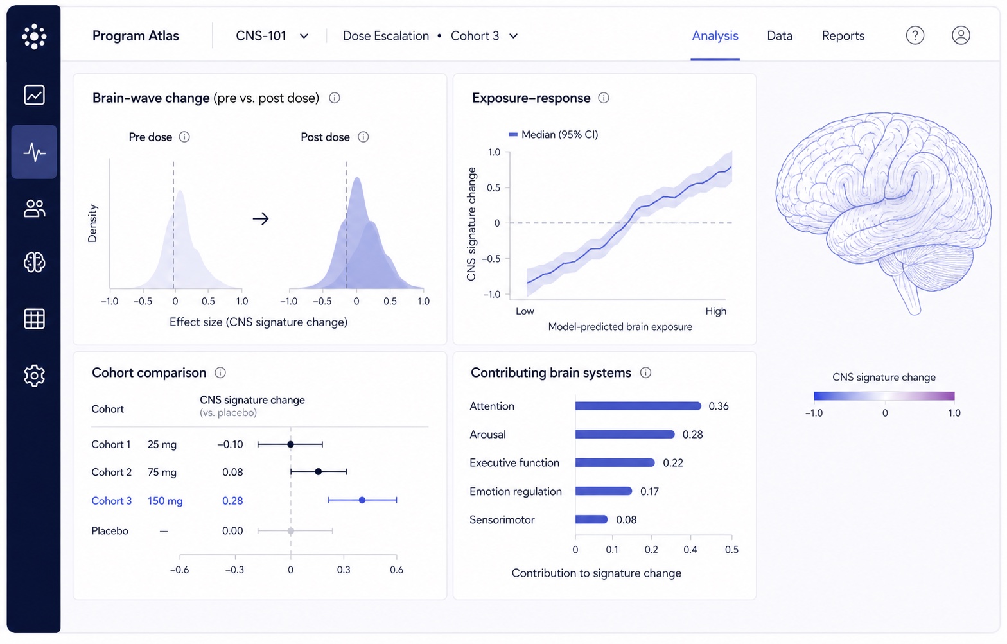Click the exposure-response median line

coord(629,224)
